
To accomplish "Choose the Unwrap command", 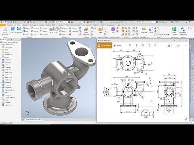I will (x=44, y=34).
